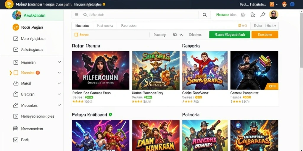
Task: Click the magnifier search button in search bar
Action: 204,15
